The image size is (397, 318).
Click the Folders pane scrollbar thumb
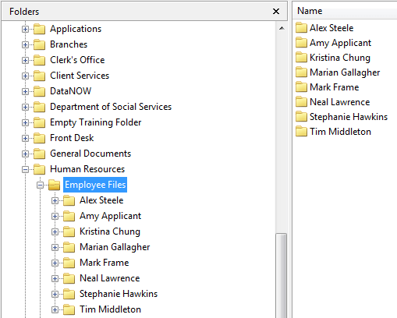[282, 275]
